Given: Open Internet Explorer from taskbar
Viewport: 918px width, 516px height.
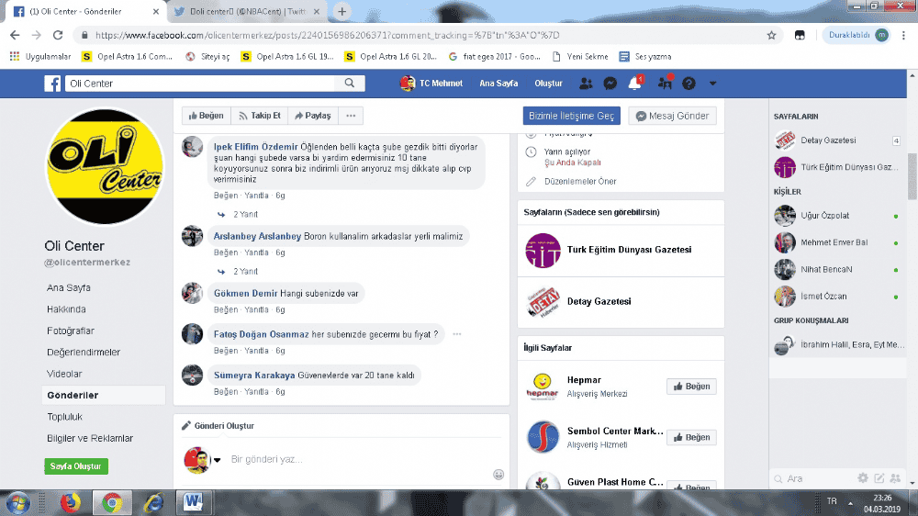Looking at the screenshot, I should [153, 502].
